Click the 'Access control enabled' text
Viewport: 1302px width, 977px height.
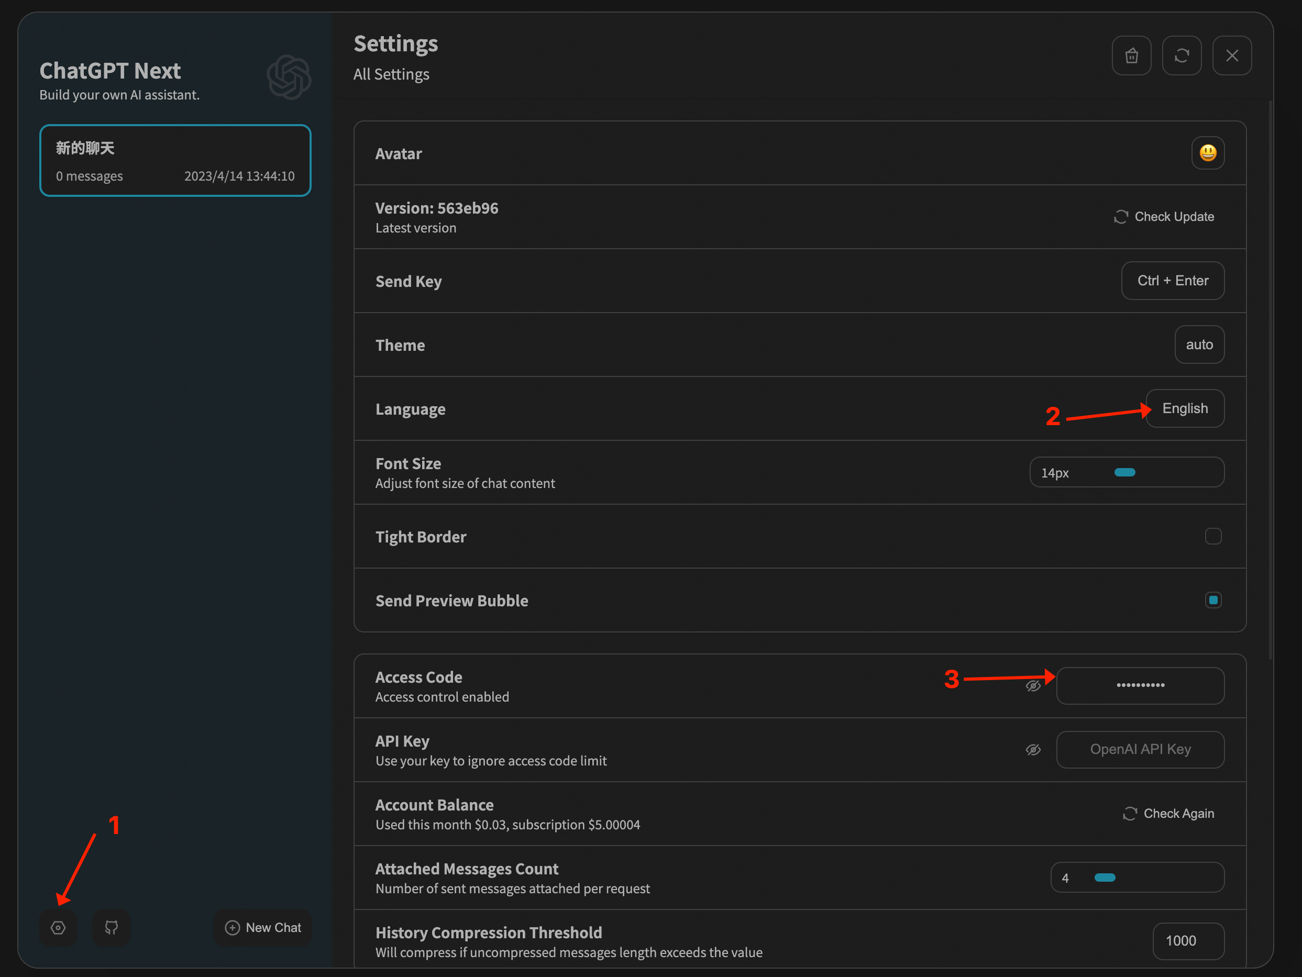442,697
